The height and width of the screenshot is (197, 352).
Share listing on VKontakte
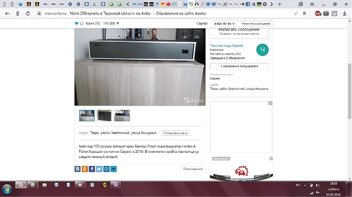78,169
